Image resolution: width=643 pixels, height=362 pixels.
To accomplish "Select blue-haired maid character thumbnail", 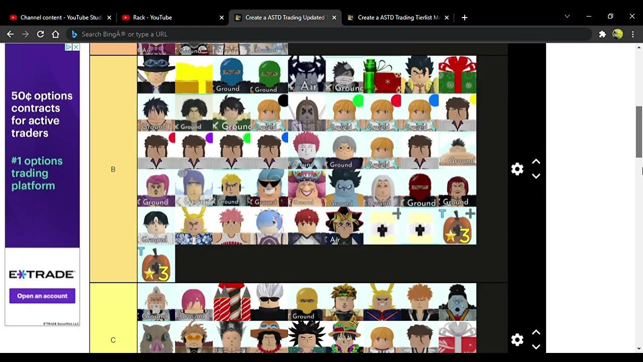I will point(269,225).
